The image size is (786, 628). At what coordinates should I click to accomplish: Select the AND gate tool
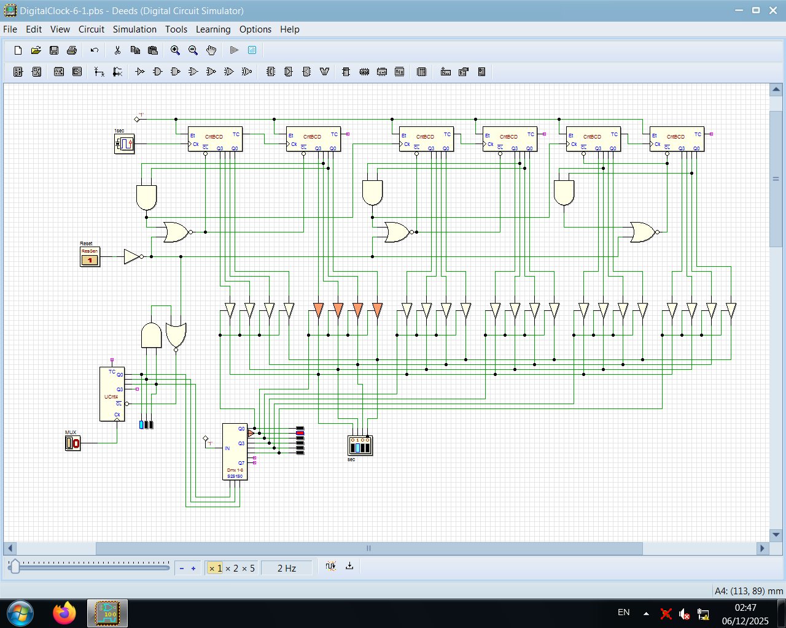(157, 72)
